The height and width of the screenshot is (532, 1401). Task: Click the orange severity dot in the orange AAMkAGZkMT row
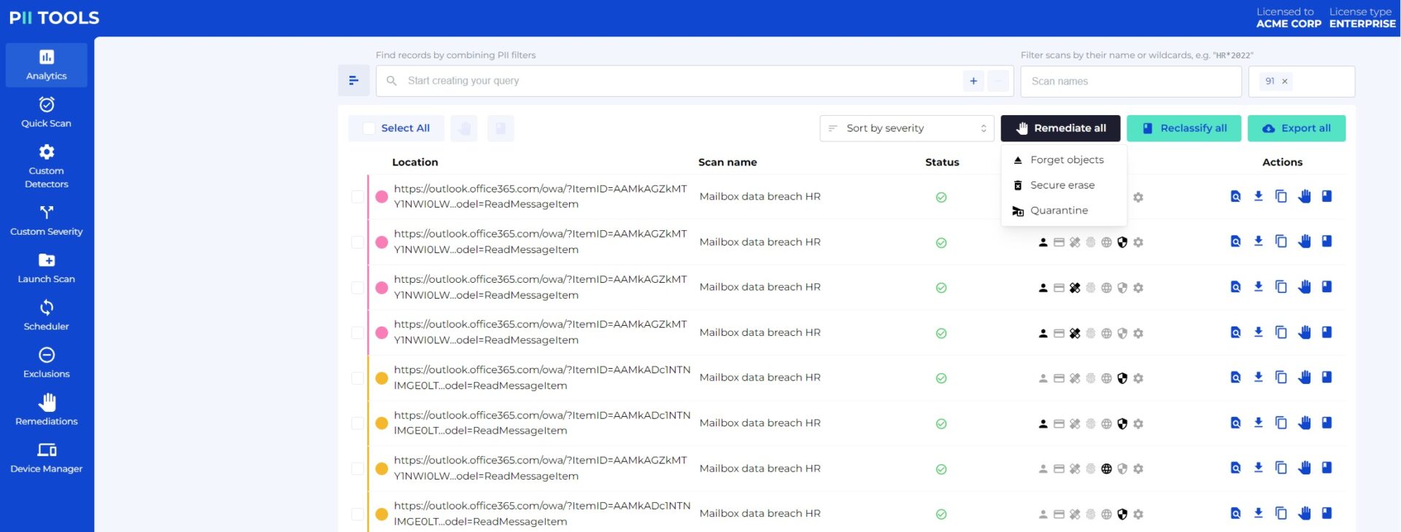pyautogui.click(x=382, y=469)
